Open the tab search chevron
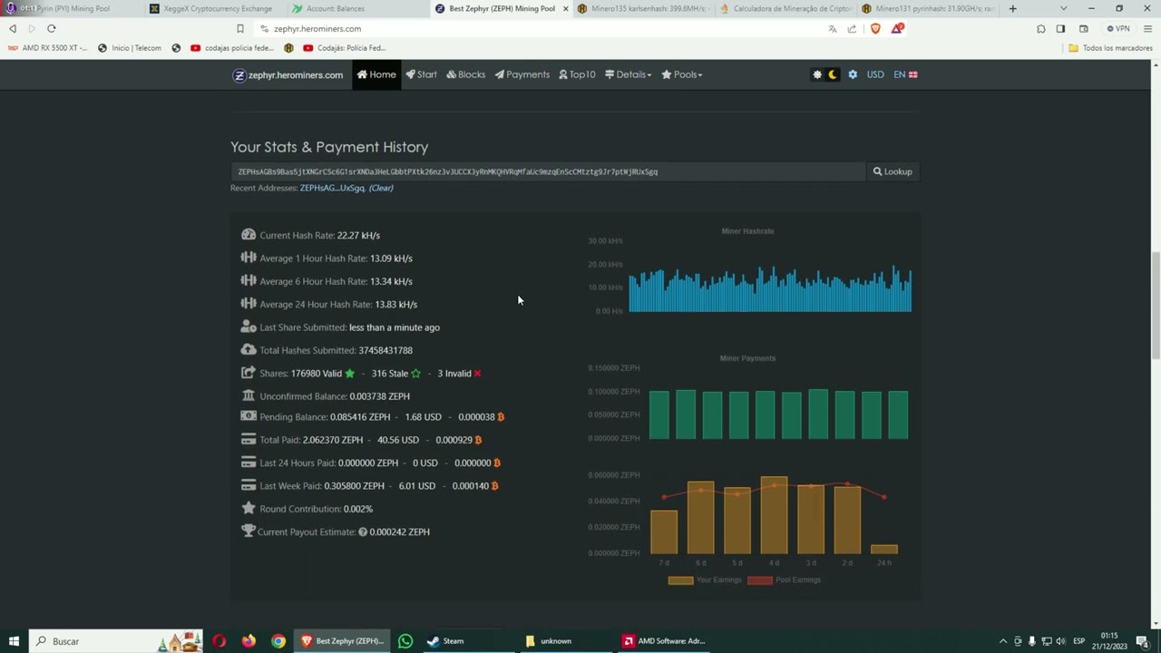This screenshot has height=653, width=1161. pos(1063,9)
